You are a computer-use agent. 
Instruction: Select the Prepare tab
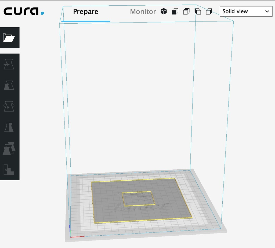85,12
